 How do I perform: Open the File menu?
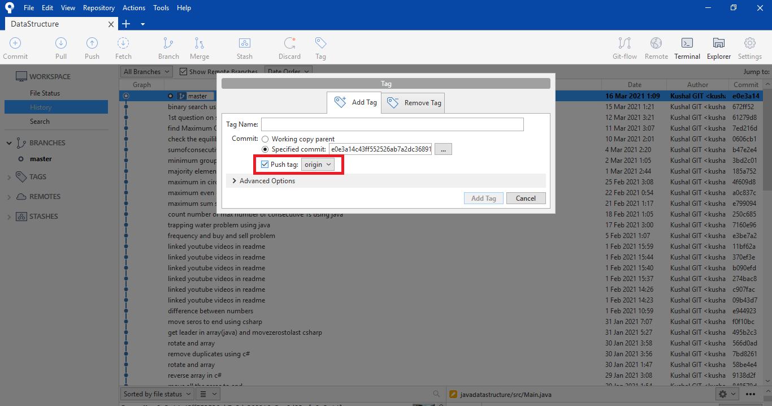point(29,8)
